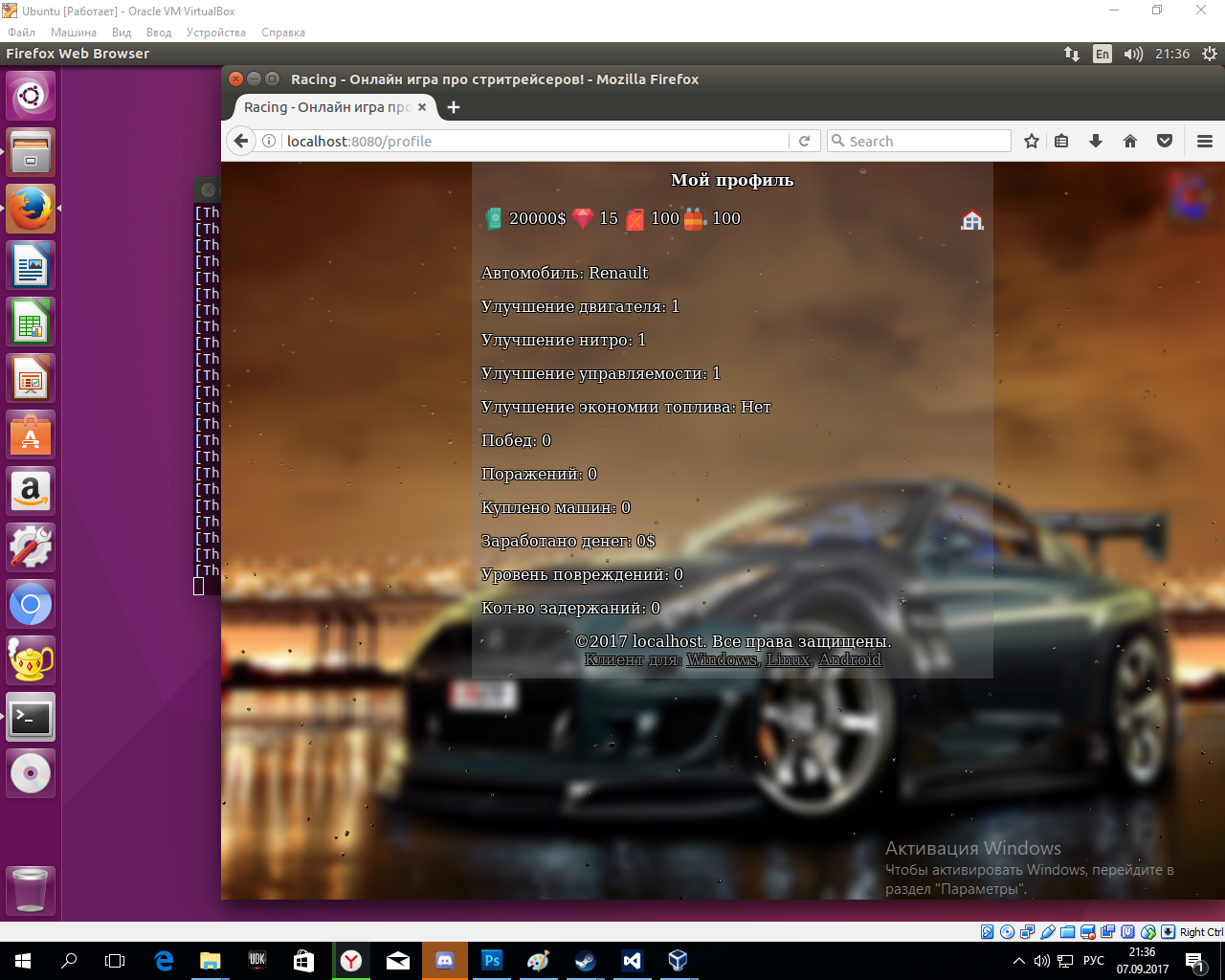Open the Terminal from the Ubuntu launcher
This screenshot has height=980, width=1225.
pos(31,717)
